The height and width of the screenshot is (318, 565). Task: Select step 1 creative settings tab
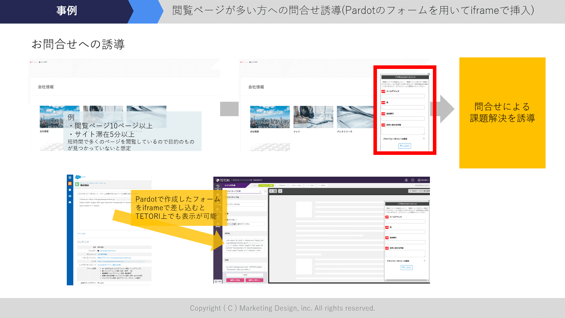click(266, 185)
